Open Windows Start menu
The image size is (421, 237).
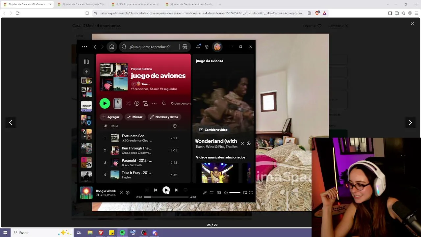click(5, 233)
